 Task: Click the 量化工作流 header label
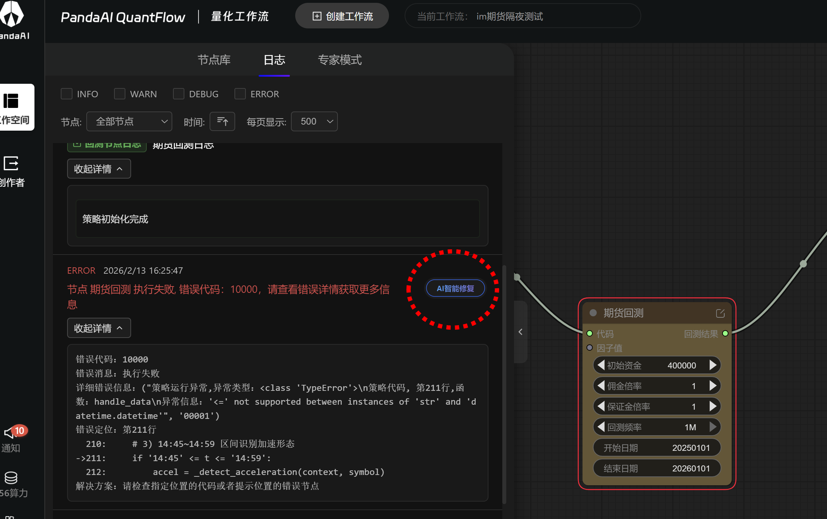240,16
